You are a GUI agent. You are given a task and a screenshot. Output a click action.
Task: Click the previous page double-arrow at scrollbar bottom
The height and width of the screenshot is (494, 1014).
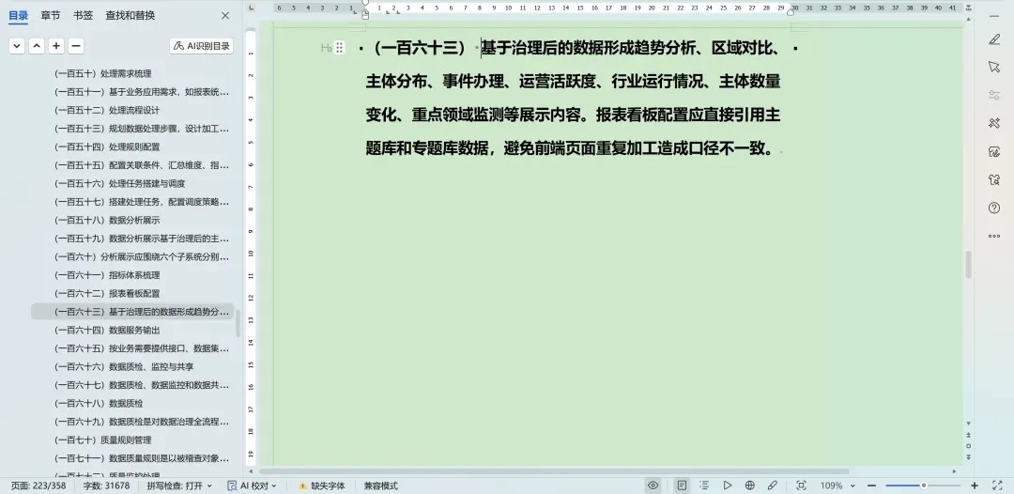(x=968, y=435)
